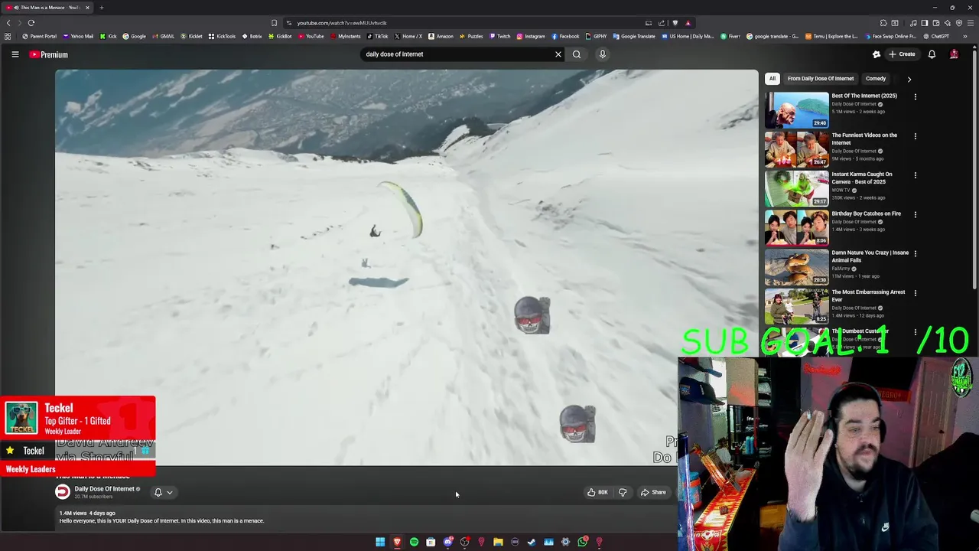The height and width of the screenshot is (551, 979).
Task: Select the Comedy filter chip
Action: point(876,78)
